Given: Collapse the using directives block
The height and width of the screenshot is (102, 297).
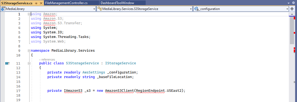Looking at the screenshot, I should click(x=29, y=14).
